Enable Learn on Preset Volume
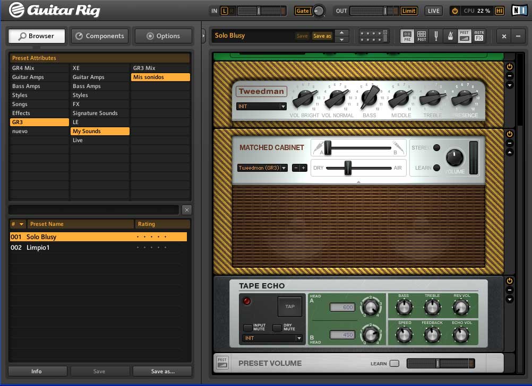 (x=394, y=363)
